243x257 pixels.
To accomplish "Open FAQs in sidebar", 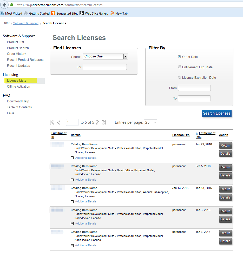I will 11,113.
